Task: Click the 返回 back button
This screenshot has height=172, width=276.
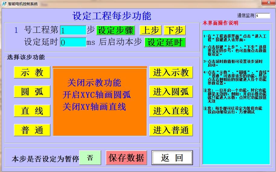Action: pos(172,158)
